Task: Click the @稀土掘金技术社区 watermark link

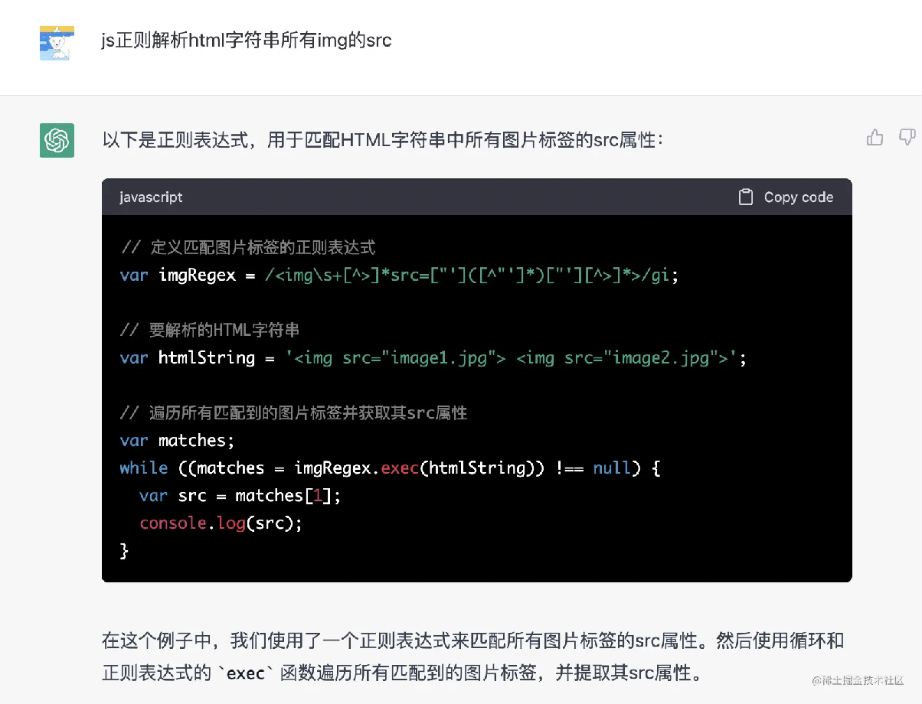Action: coord(858,680)
